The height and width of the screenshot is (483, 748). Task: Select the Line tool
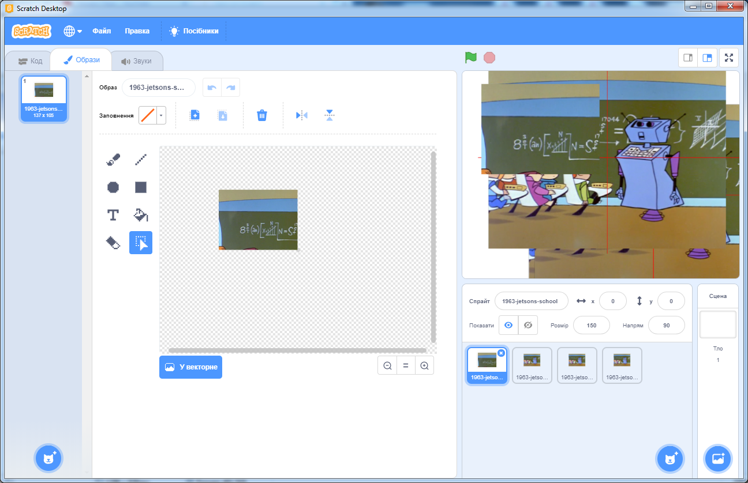pyautogui.click(x=141, y=160)
